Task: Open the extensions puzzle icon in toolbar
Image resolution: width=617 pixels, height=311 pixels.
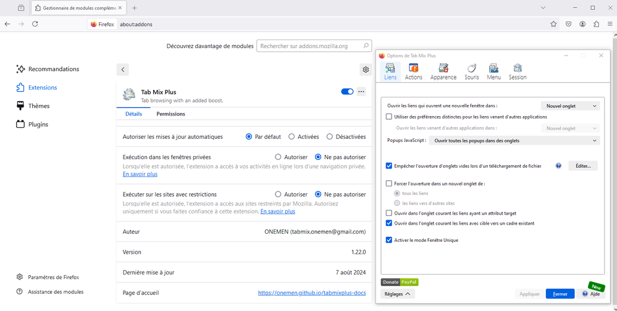Action: (x=597, y=24)
